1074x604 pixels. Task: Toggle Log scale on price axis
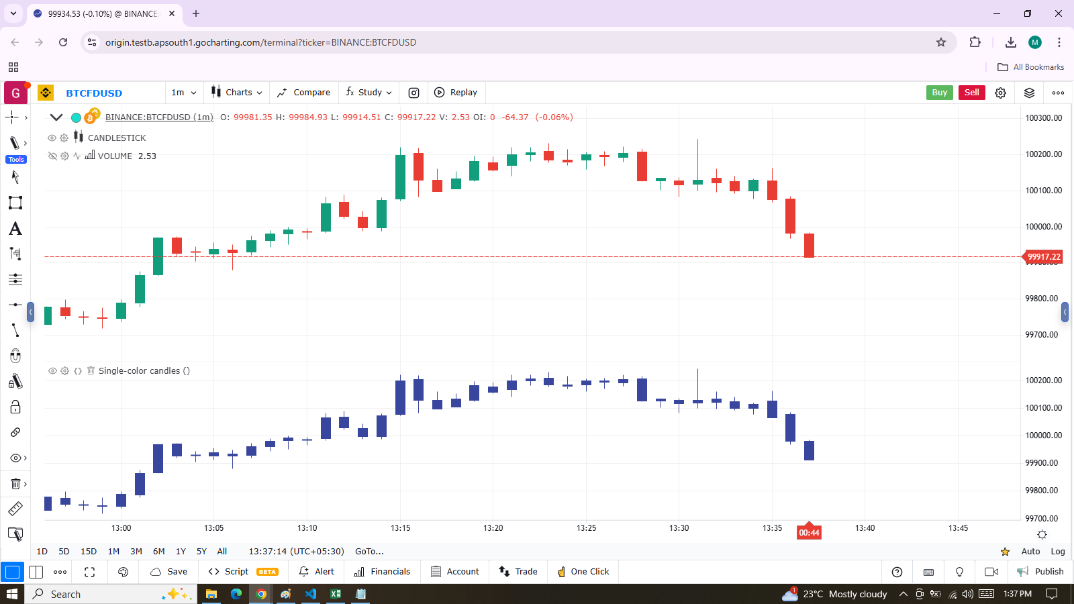coord(1057,551)
